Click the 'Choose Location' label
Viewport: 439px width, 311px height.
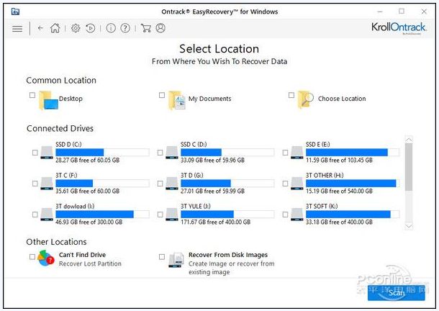point(342,99)
